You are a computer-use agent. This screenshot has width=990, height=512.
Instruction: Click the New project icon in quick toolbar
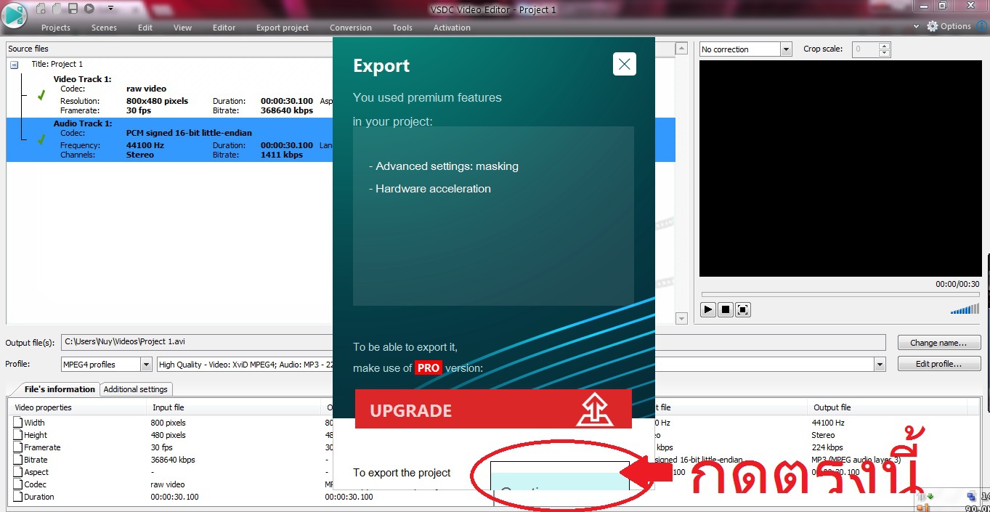click(x=41, y=9)
